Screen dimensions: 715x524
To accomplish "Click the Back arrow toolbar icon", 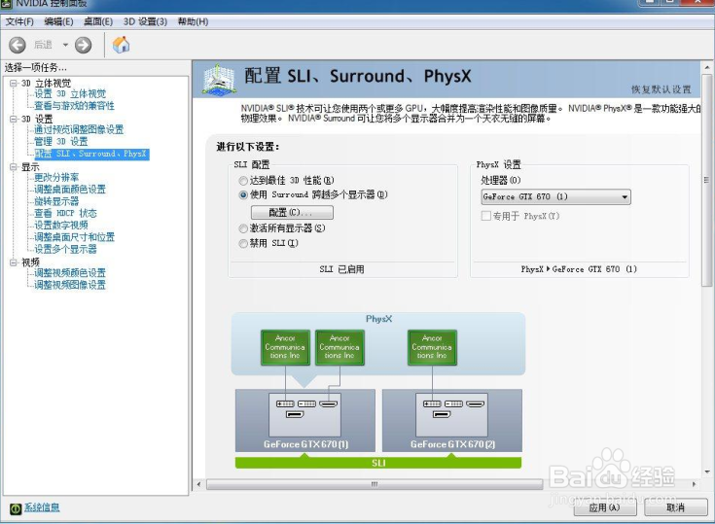I will [x=18, y=45].
